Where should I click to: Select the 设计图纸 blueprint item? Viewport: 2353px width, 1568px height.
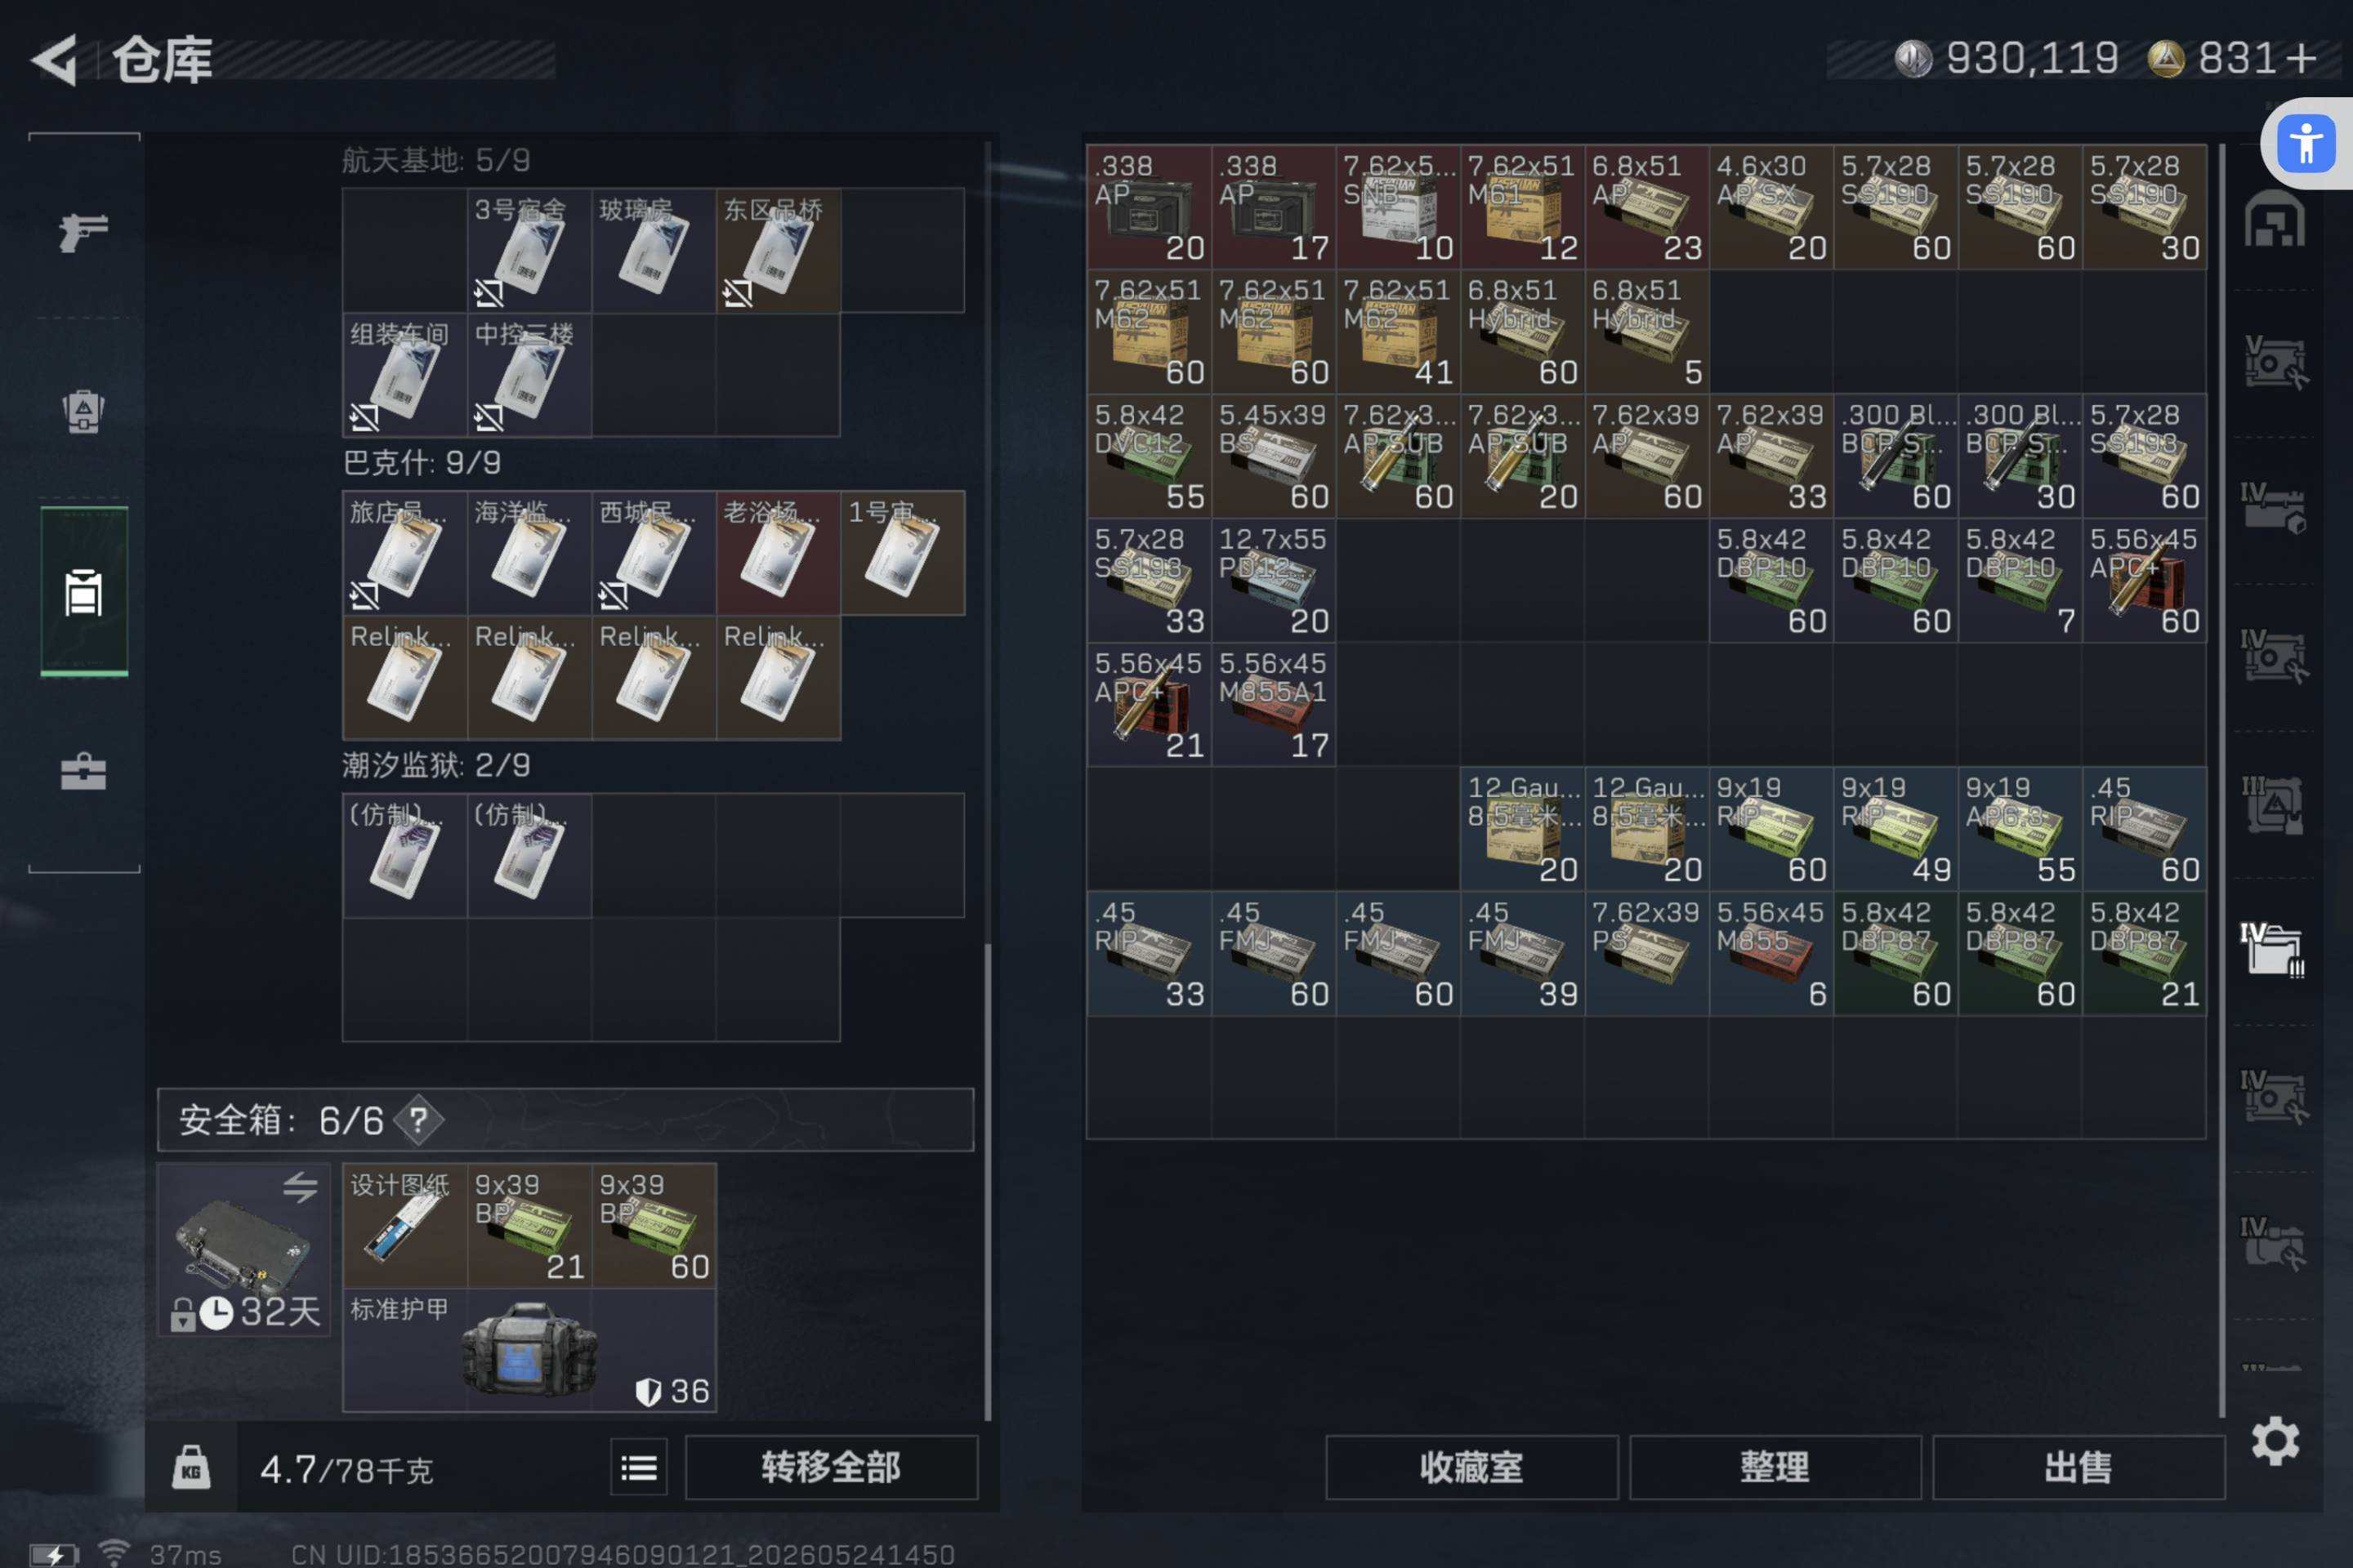(404, 1225)
